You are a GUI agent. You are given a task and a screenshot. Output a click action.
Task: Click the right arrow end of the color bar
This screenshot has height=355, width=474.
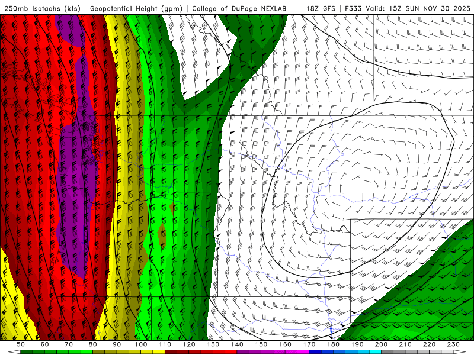[x=460, y=352]
